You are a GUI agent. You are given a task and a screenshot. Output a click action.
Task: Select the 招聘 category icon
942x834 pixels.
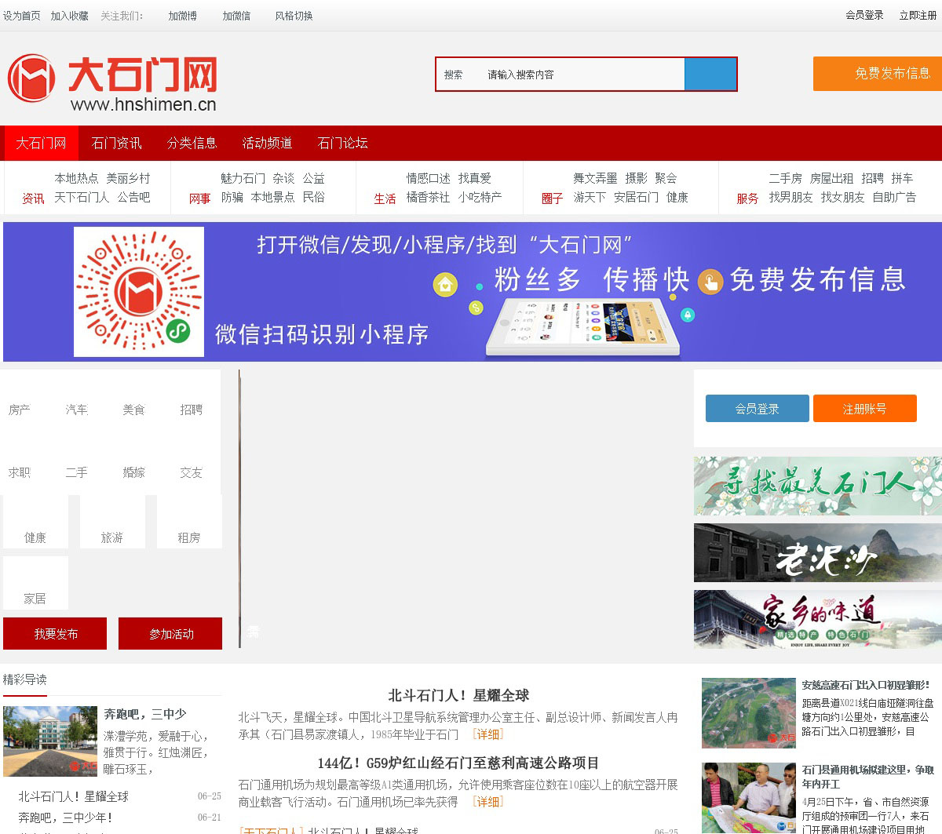(192, 402)
